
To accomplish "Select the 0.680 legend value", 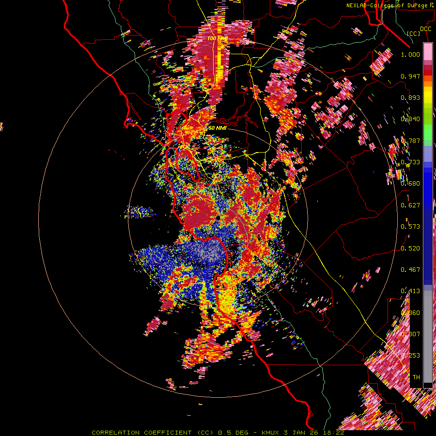I will click(x=410, y=184).
